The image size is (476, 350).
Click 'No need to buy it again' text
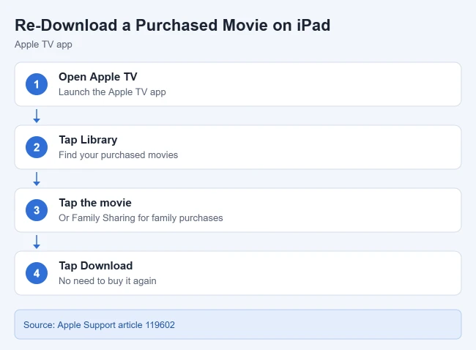click(108, 281)
